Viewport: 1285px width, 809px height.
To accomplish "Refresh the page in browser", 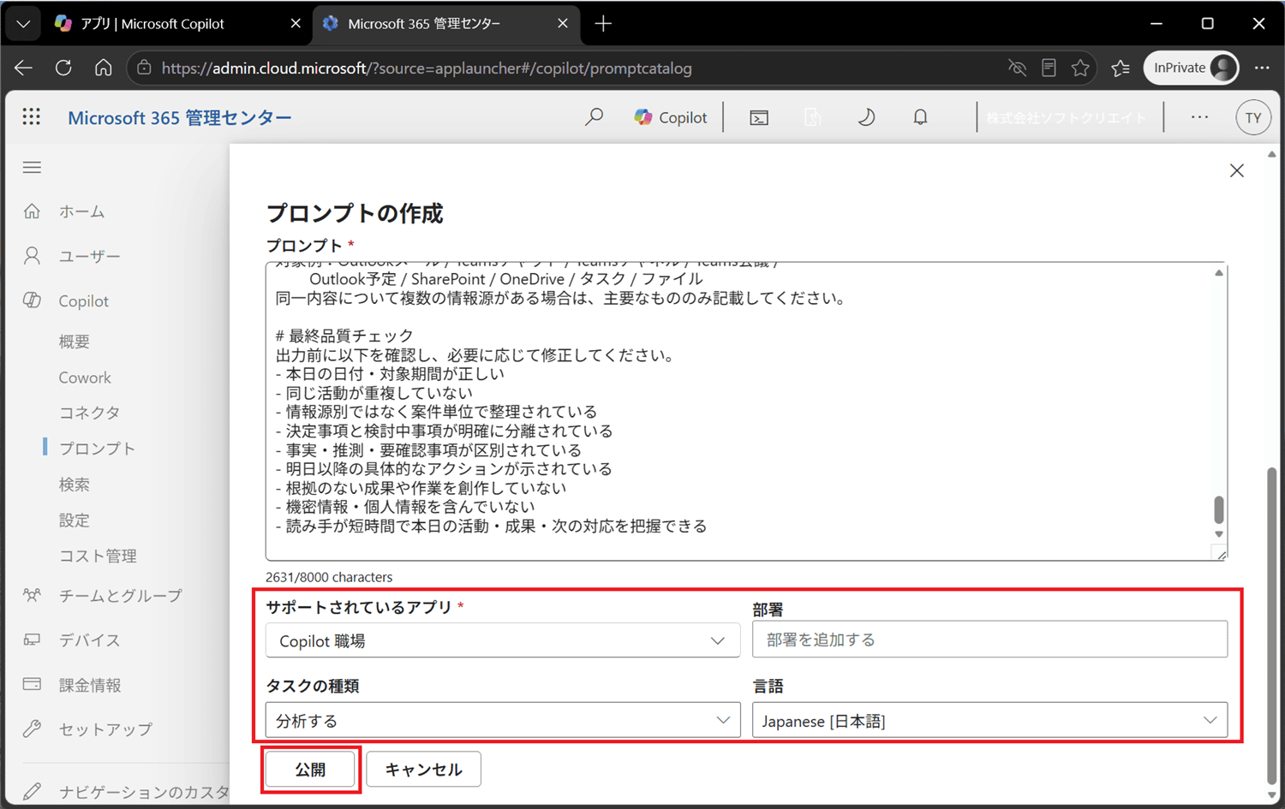I will coord(63,68).
